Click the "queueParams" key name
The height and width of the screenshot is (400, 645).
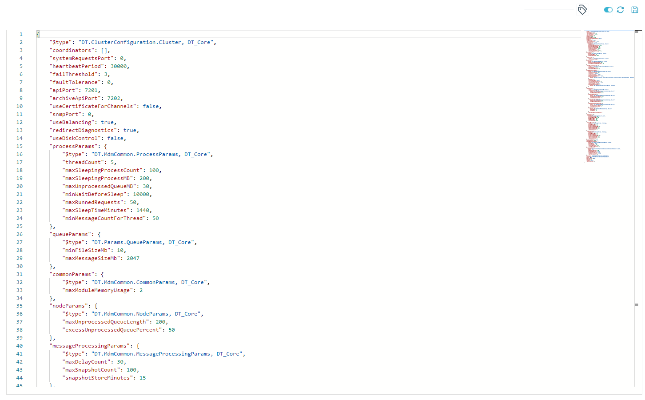click(70, 234)
